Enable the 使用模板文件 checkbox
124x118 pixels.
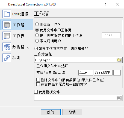click(x=36, y=92)
